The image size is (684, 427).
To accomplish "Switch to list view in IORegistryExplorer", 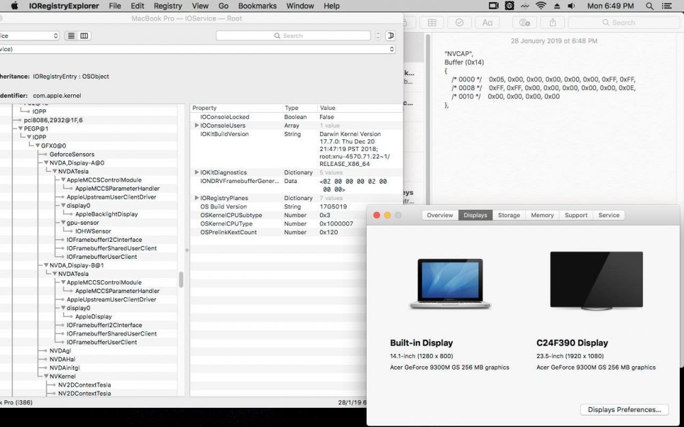I will (71, 36).
